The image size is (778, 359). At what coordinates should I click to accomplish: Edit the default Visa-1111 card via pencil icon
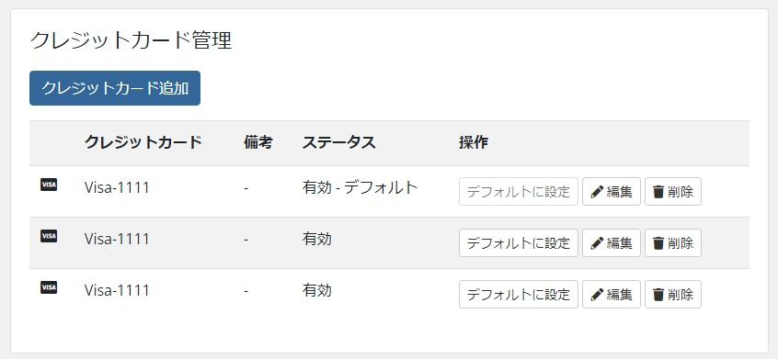click(x=597, y=192)
